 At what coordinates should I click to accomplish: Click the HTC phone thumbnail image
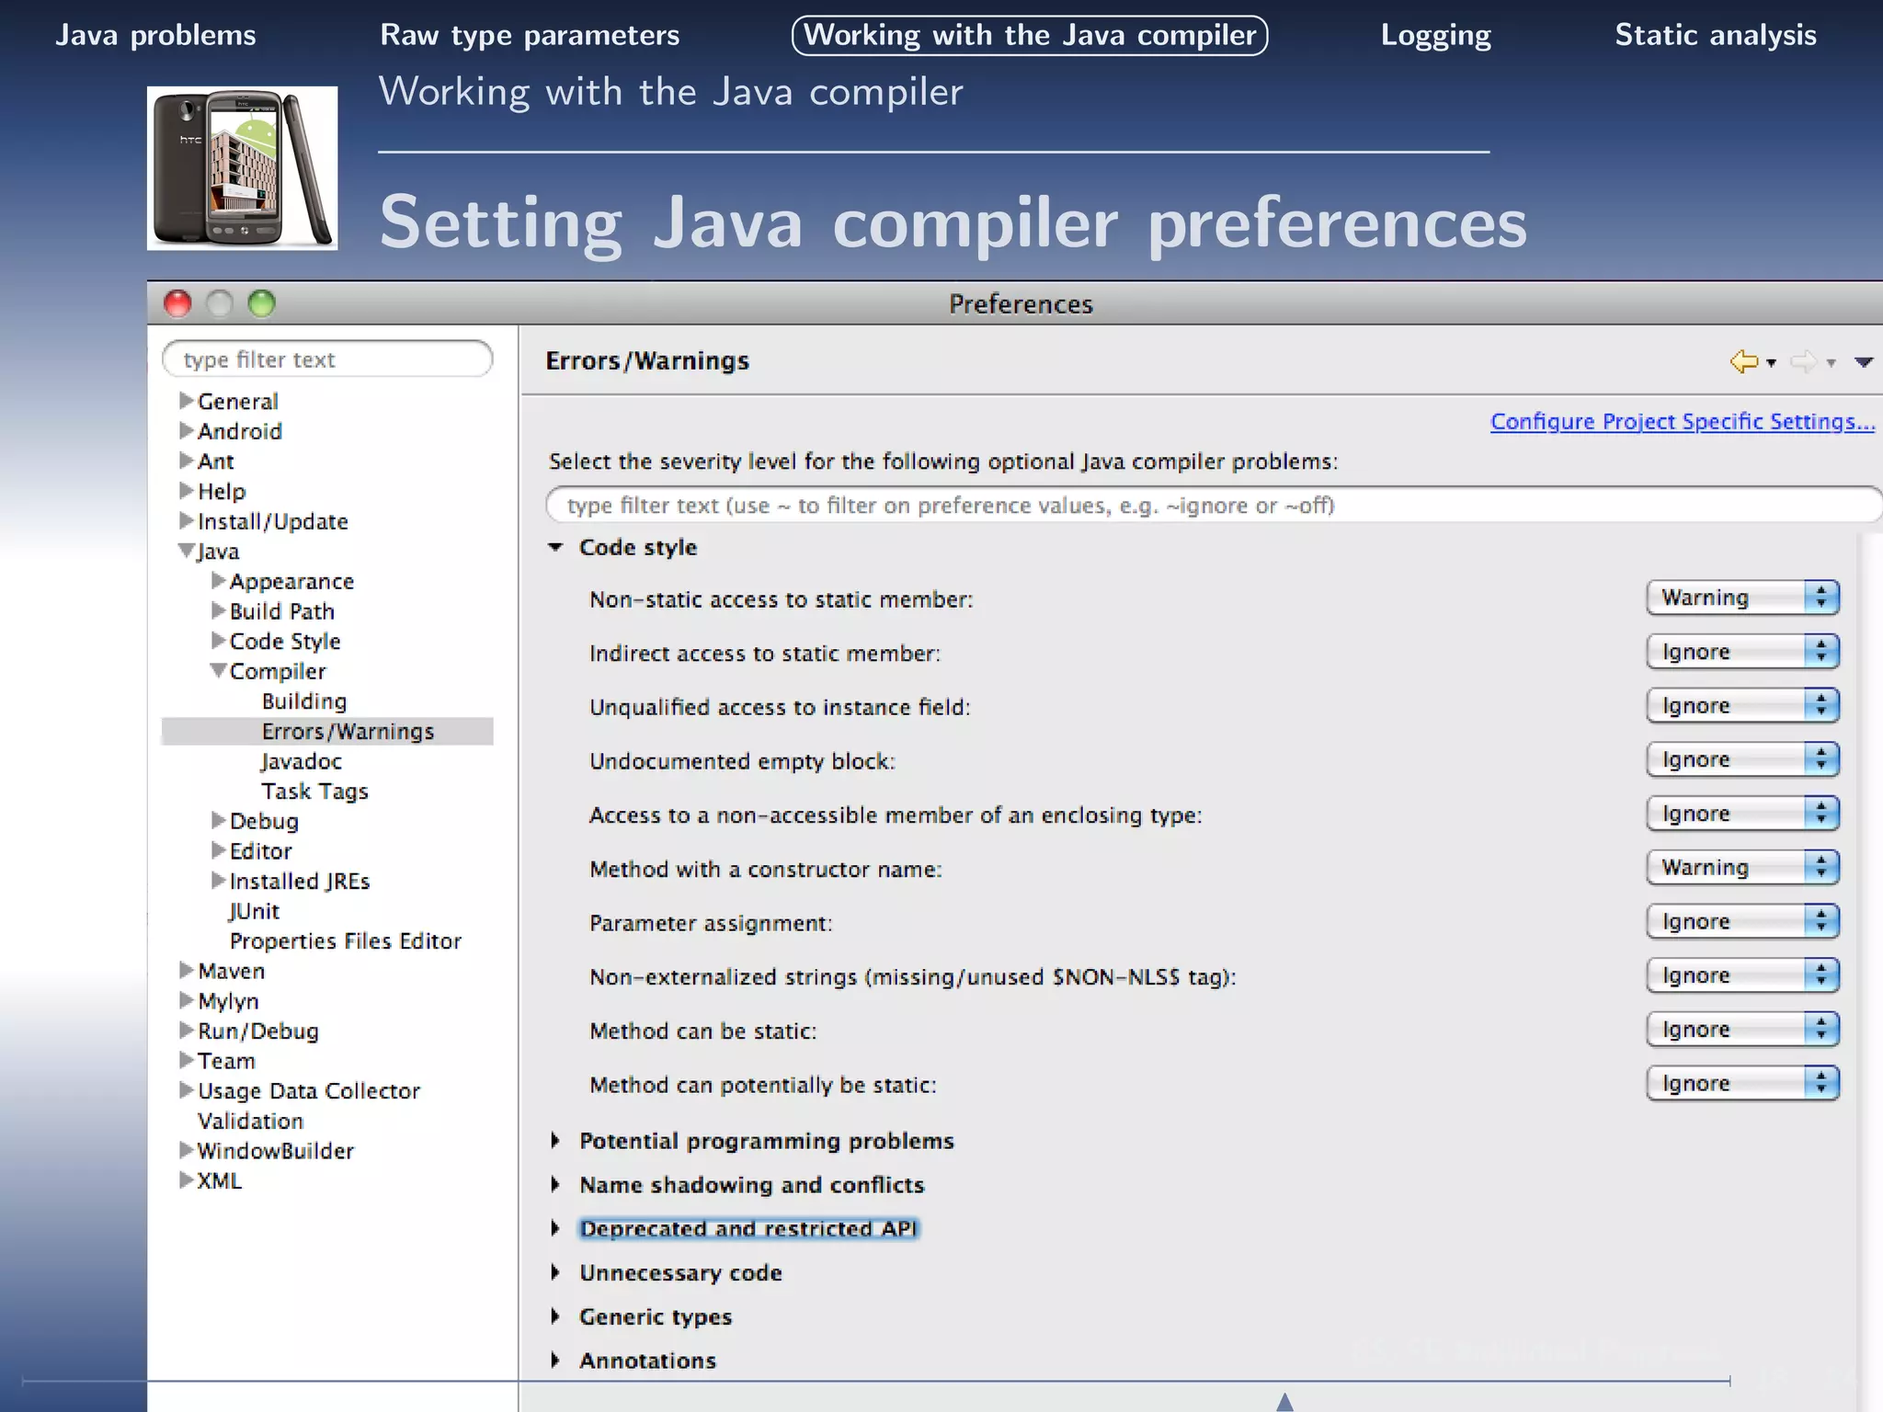tap(242, 168)
